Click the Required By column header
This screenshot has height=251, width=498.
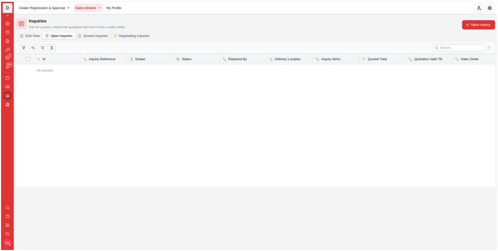point(243,59)
